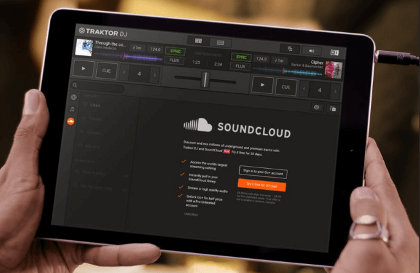The height and width of the screenshot is (273, 420).
Task: Open right deck Cipher album artwork
Action: pyautogui.click(x=334, y=70)
